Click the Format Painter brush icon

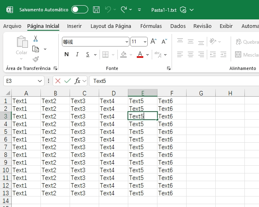(x=36, y=59)
